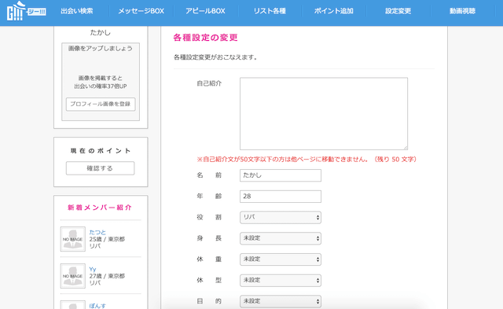Image resolution: width=503 pixels, height=309 pixels.
Task: Click 25歳 / 東京都 text for たつと
Action: tap(107, 239)
